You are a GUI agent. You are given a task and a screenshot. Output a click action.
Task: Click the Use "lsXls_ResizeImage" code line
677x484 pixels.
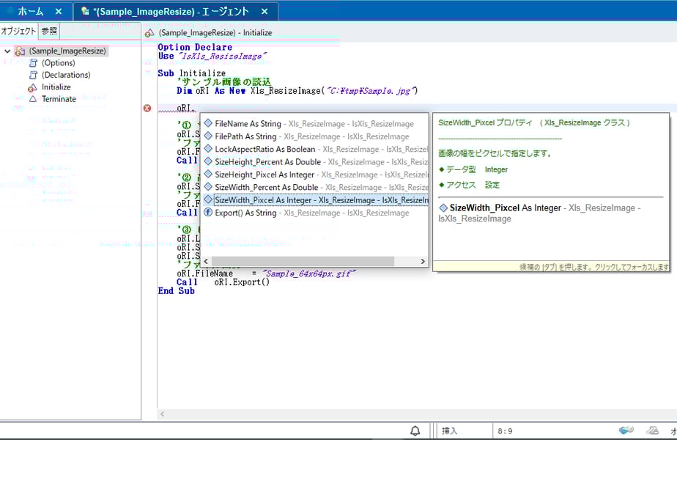point(212,56)
